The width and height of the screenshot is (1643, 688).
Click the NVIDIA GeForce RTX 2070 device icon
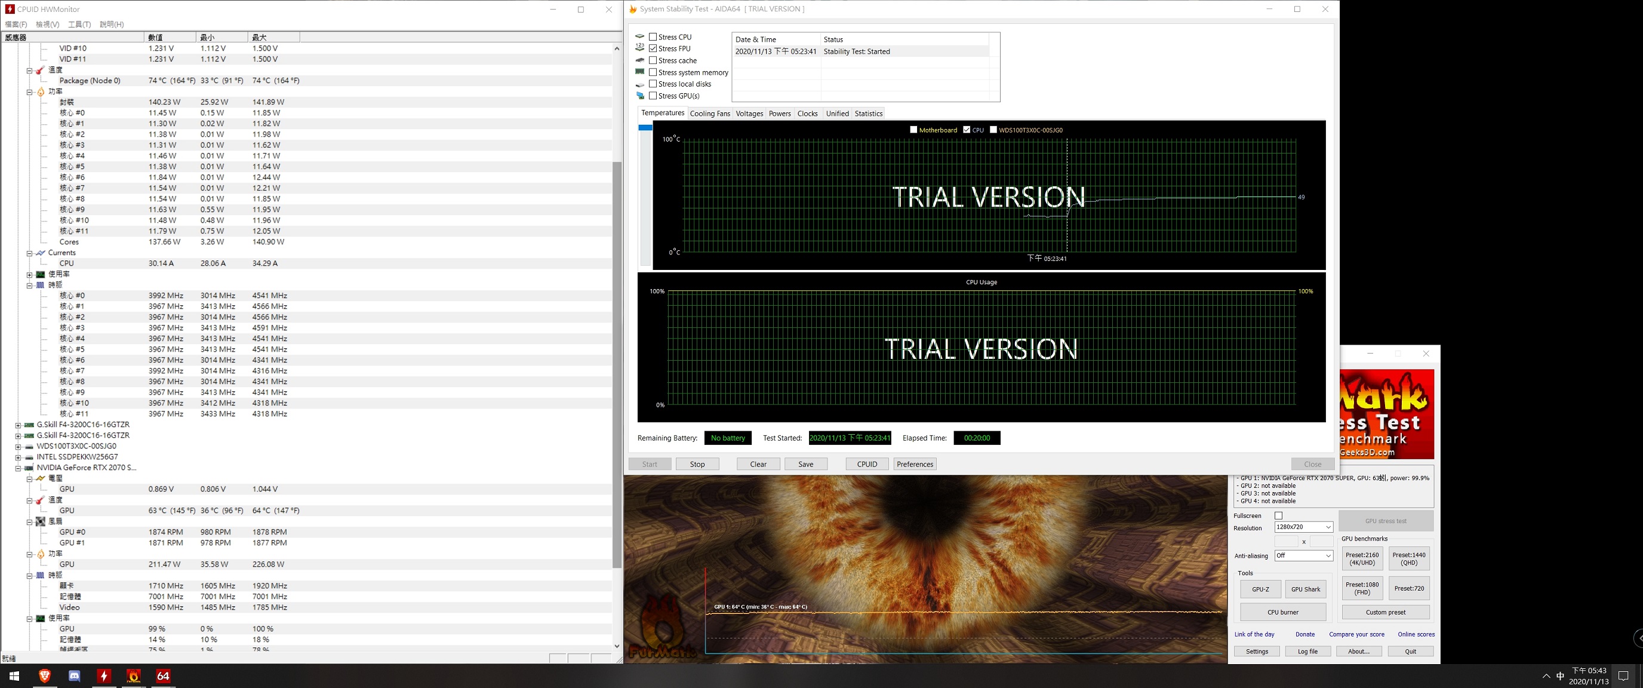point(29,468)
